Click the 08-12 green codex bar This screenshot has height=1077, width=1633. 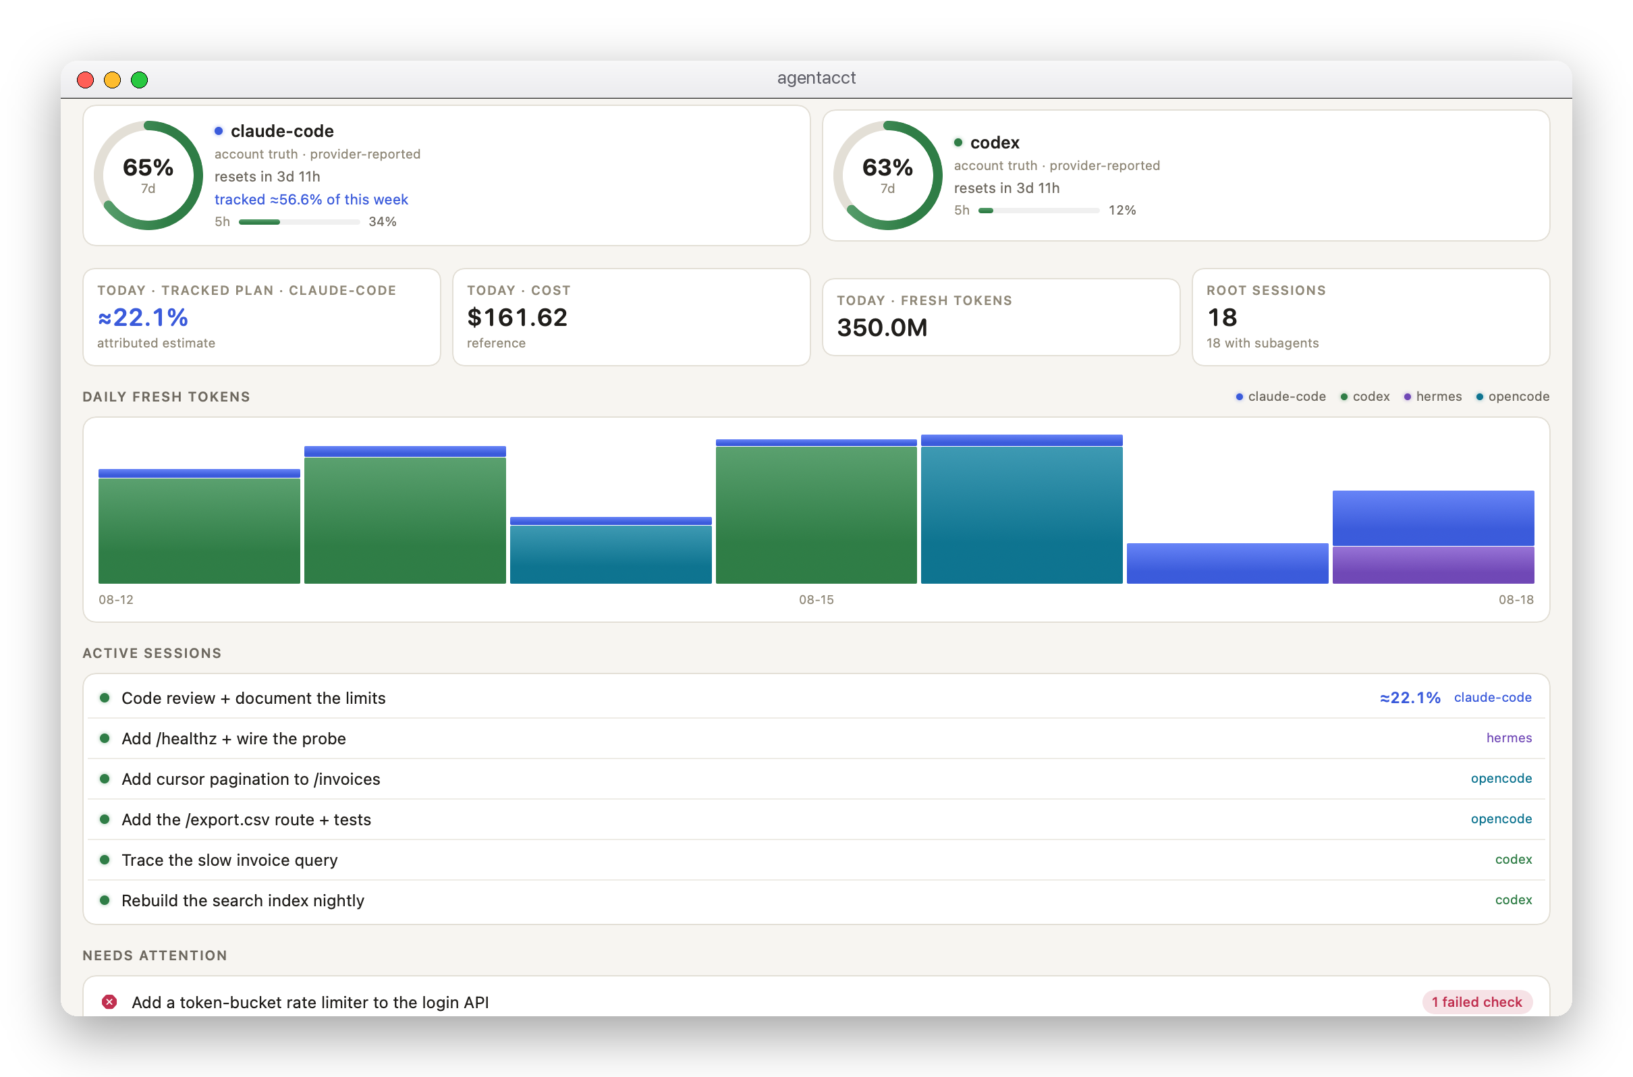coord(199,531)
